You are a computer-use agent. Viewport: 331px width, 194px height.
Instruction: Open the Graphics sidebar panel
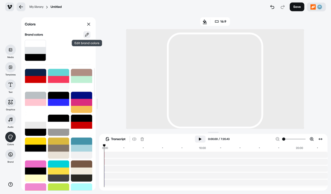pyautogui.click(x=10, y=104)
